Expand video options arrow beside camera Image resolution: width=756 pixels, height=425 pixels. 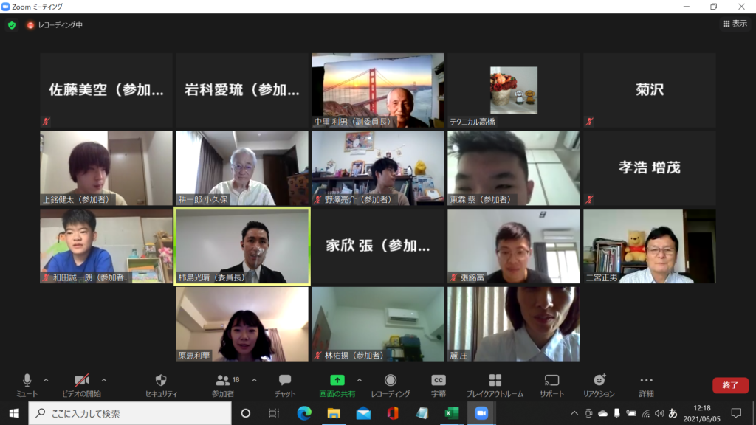(x=104, y=380)
